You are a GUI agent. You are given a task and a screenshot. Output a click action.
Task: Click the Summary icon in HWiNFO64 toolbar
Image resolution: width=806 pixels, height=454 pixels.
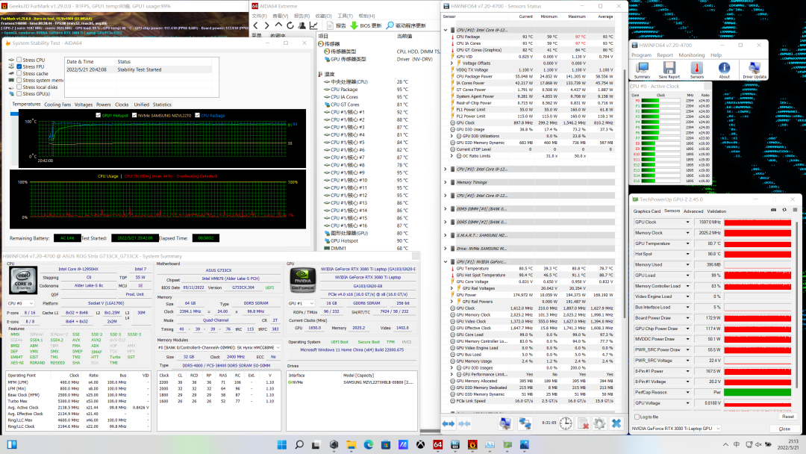(642, 69)
